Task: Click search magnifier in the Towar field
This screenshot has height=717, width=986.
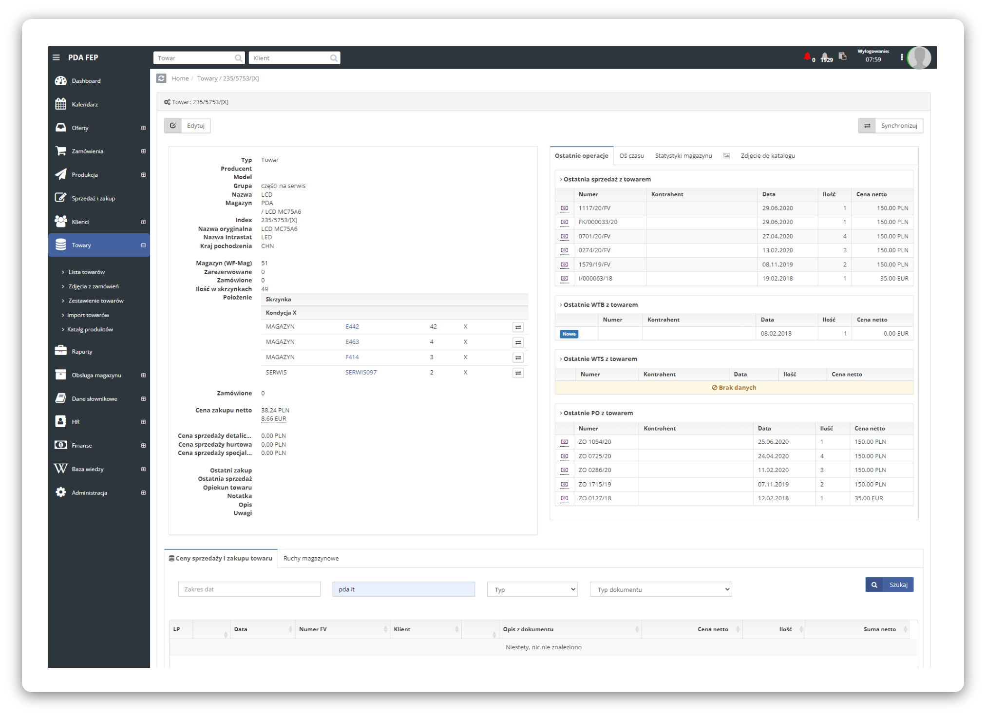Action: pos(238,58)
